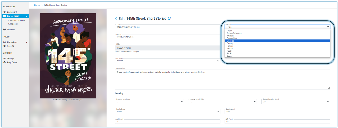Choose Biographies from the genre list
The width and height of the screenshot is (338, 128).
coord(277,38)
